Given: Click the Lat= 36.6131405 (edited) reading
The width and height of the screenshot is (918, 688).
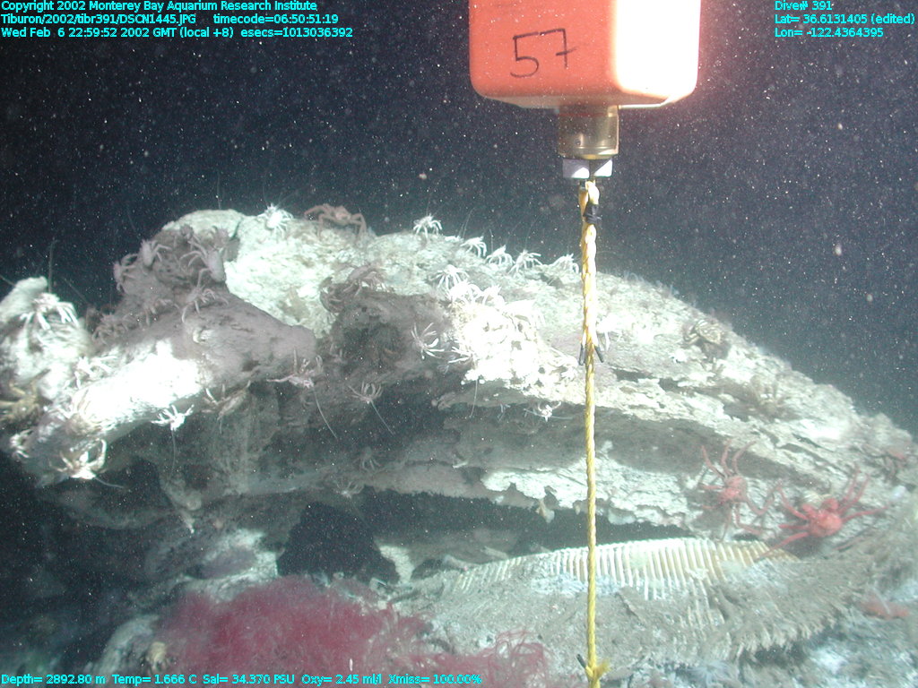Looking at the screenshot, I should coord(844,19).
